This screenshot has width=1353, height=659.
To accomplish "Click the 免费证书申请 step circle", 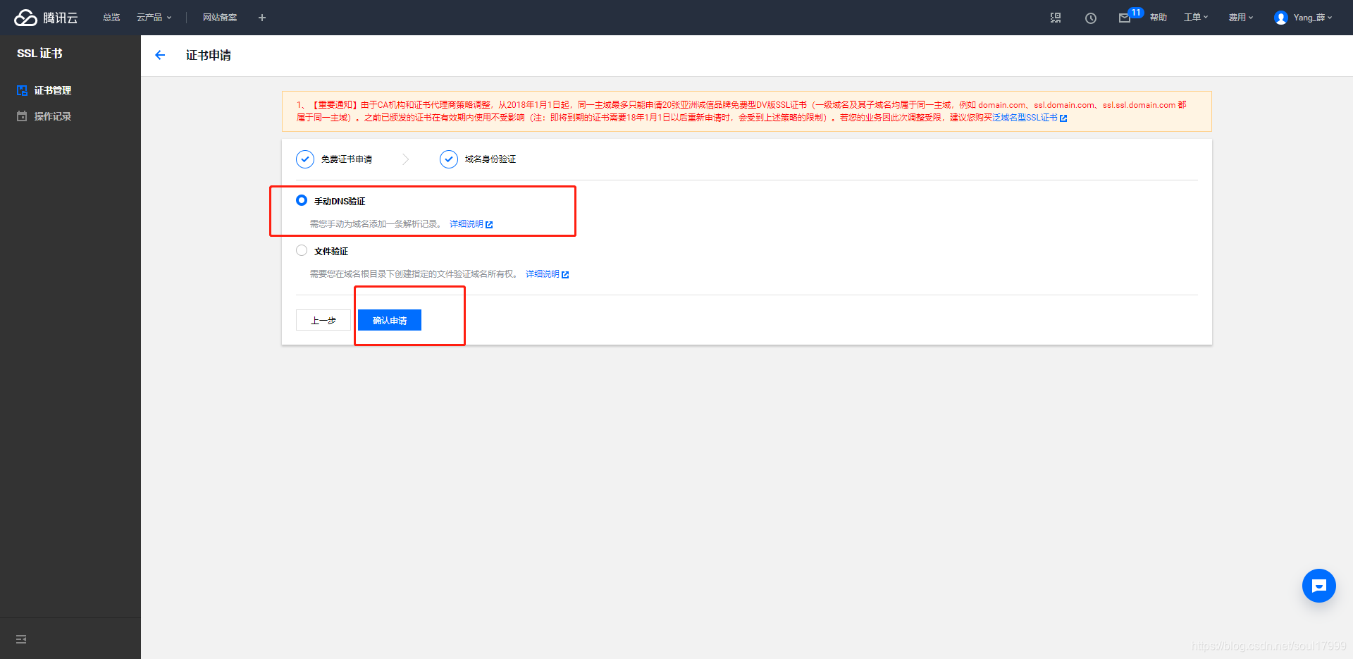I will click(305, 159).
